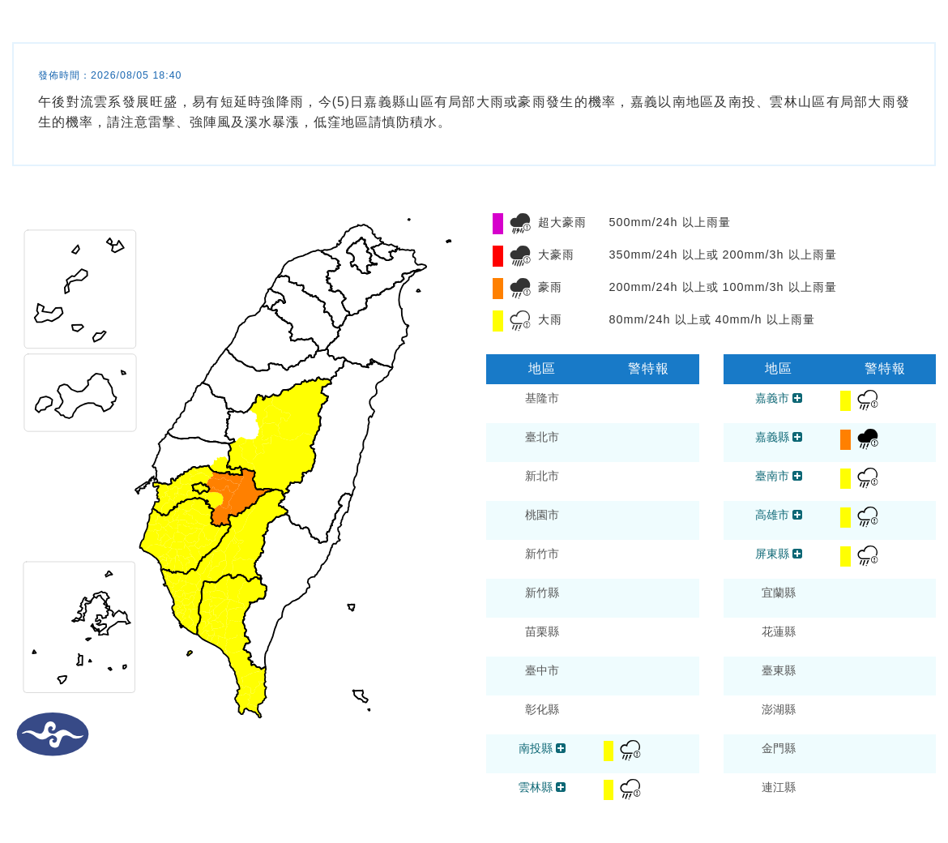Screen dimensions: 948x843
Task: Click the yellow 大雨 legend swatch
Action: [x=497, y=320]
